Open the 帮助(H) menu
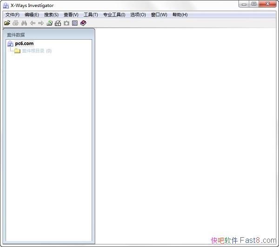Screen dimensions: 279x247 [x=180, y=14]
